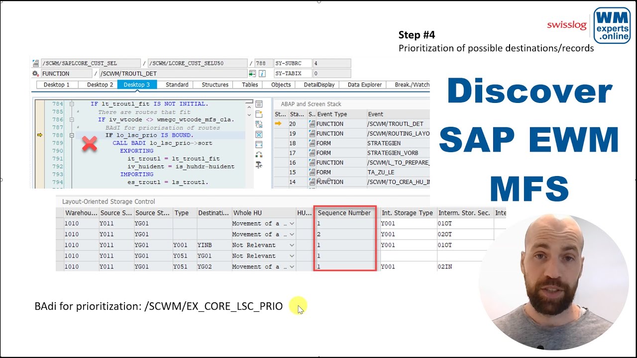Click the blue info icon next to line 788
This screenshot has width=637, height=358.
click(x=262, y=74)
